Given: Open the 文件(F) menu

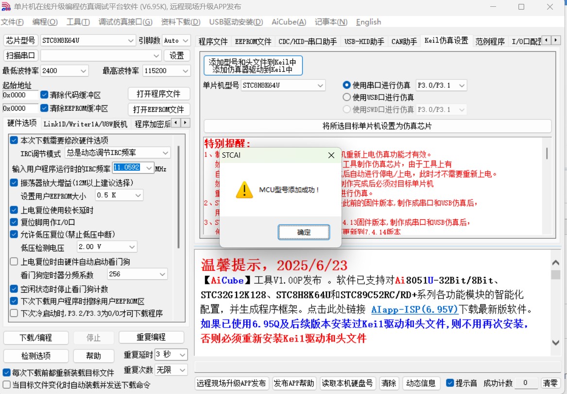Looking at the screenshot, I should coord(12,22).
